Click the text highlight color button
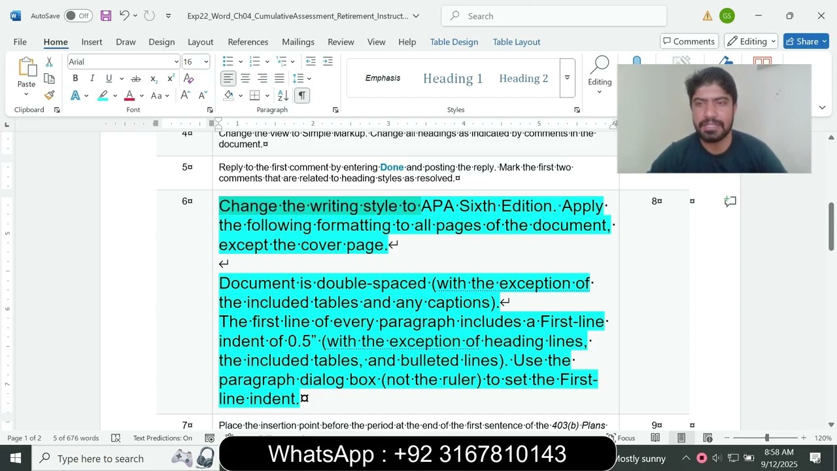The image size is (837, 471). [103, 96]
